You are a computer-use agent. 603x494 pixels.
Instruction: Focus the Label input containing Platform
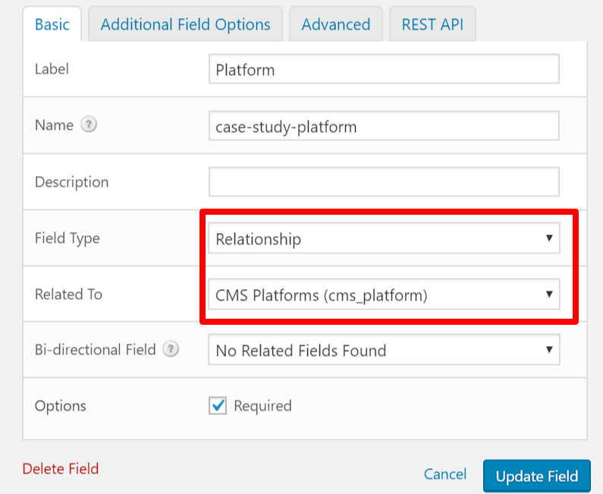click(384, 69)
